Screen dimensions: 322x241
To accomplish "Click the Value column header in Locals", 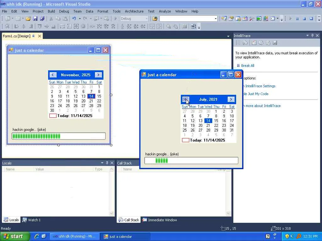I will (x=64, y=169).
